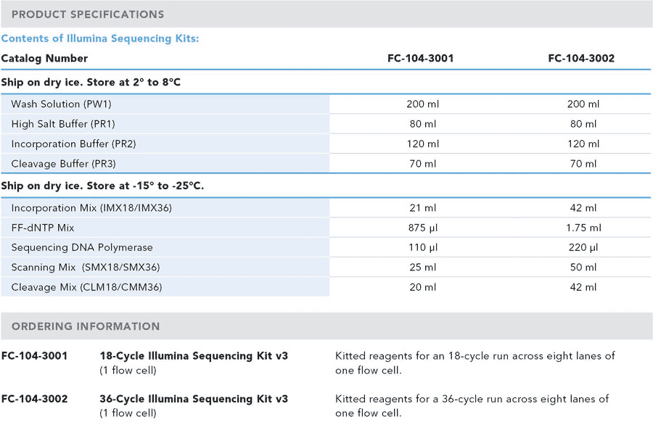Select FC-104-3002 in the ordering information

tap(34, 399)
